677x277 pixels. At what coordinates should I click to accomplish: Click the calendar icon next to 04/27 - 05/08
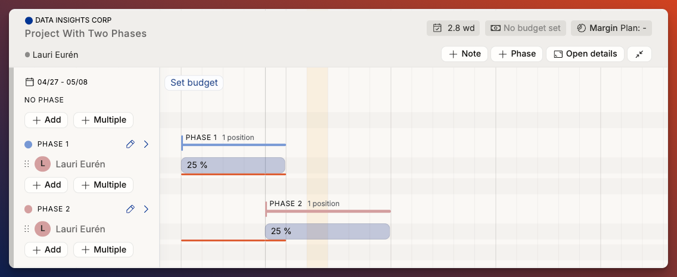click(x=30, y=82)
